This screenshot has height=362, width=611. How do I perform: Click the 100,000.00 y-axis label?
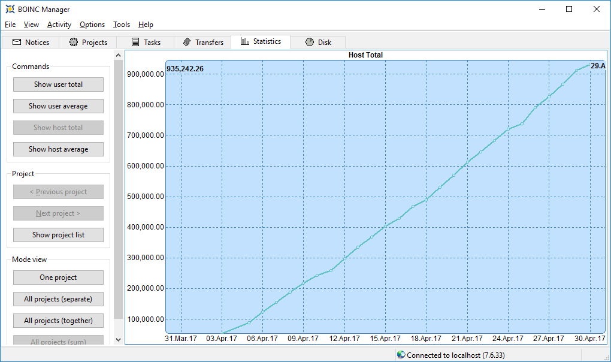[x=146, y=319]
